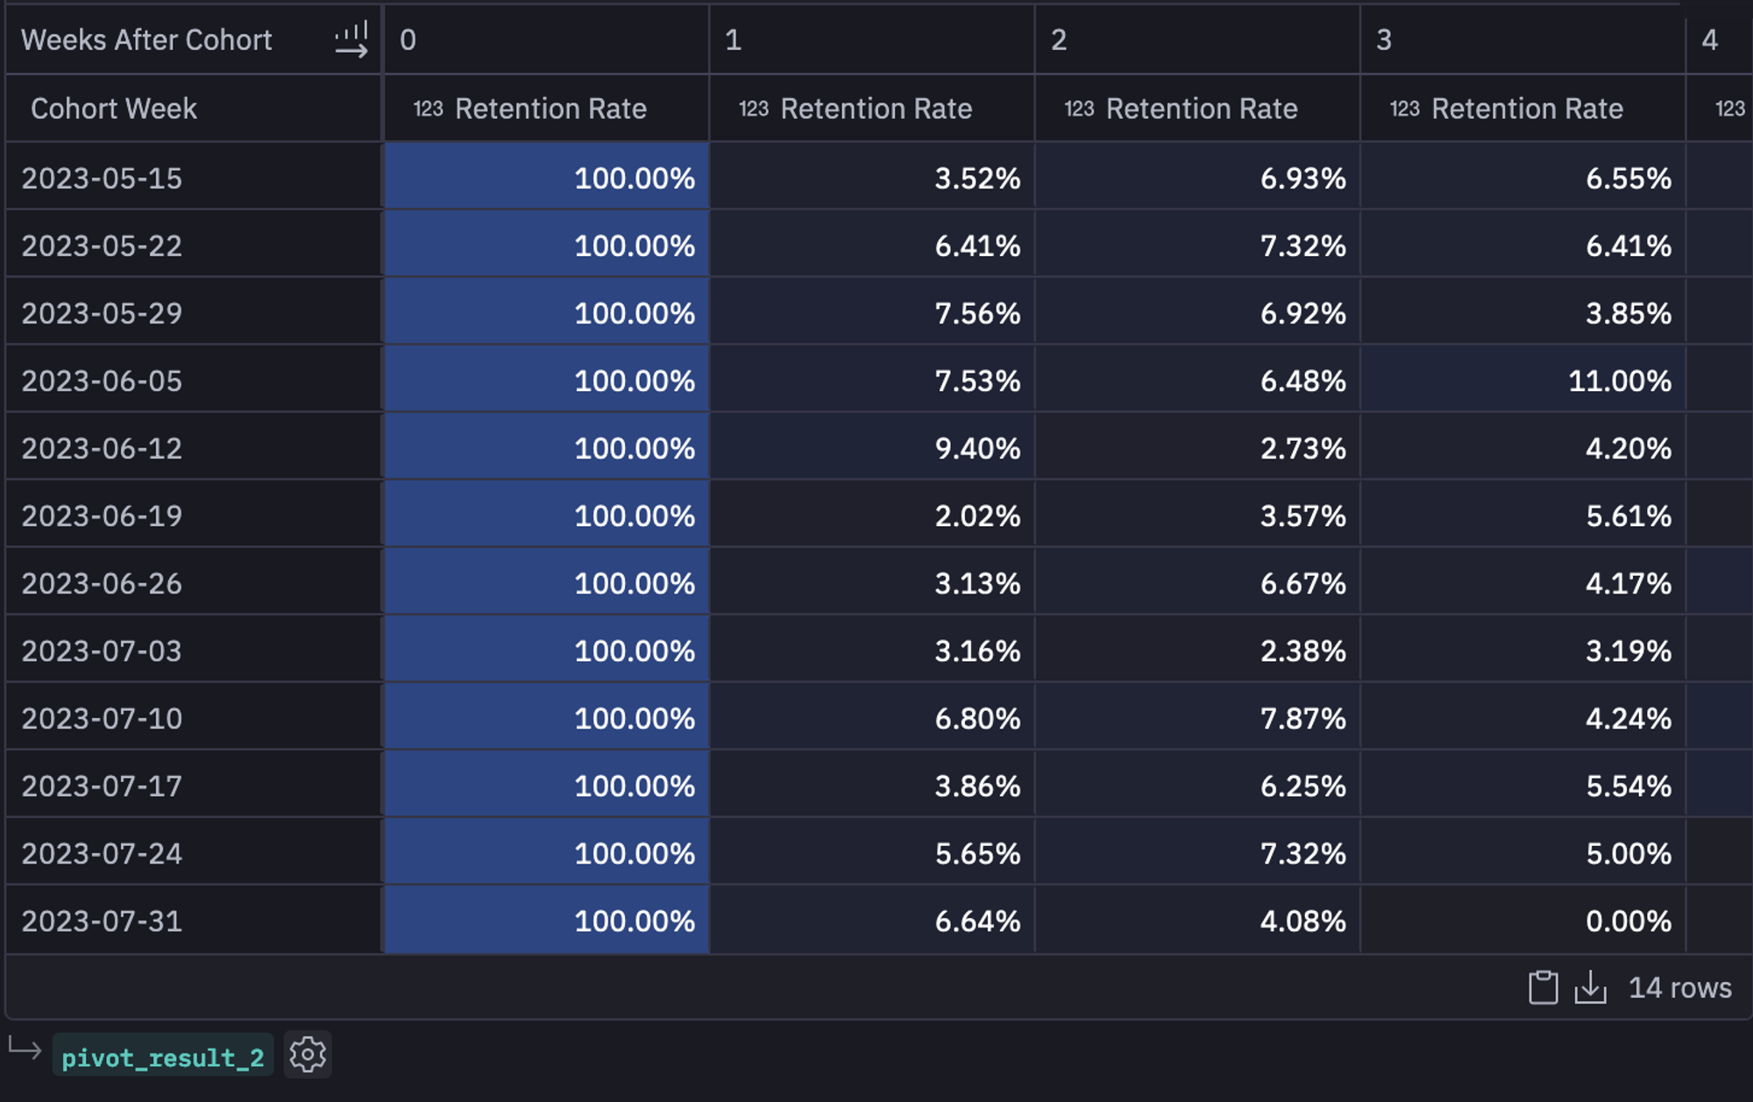Copy table using the clipboard icon

point(1543,987)
